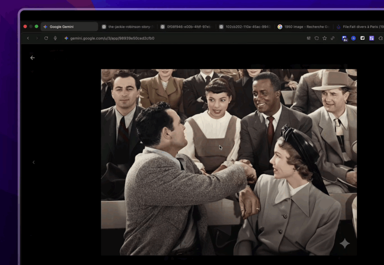This screenshot has width=384, height=265.
Task: Go to previous image with left chevron
Action: pos(33,162)
